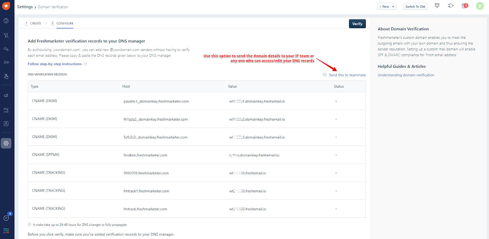This screenshot has height=239, width=489.
Task: Click envelope icon beside Send this to teammate
Action: 325,75
